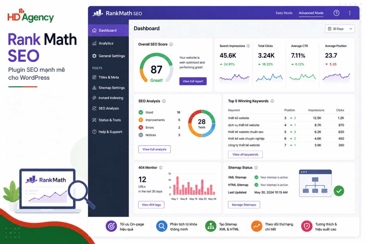Viewport: 366px width, 244px height.
Task: Click the Instant Indexing icon
Action: coord(94,98)
